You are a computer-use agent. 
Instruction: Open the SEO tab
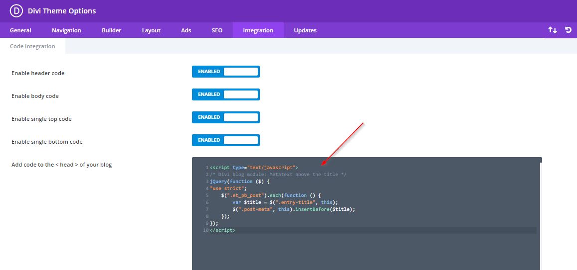point(217,30)
